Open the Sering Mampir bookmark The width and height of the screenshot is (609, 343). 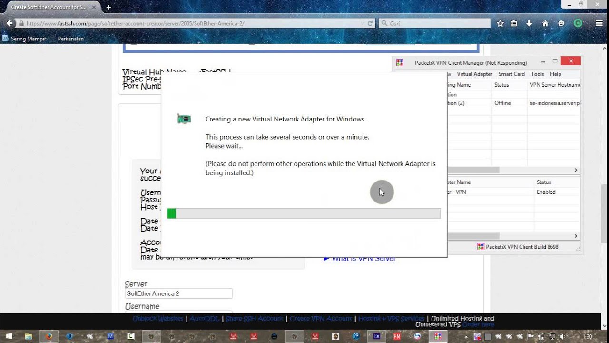(25, 39)
